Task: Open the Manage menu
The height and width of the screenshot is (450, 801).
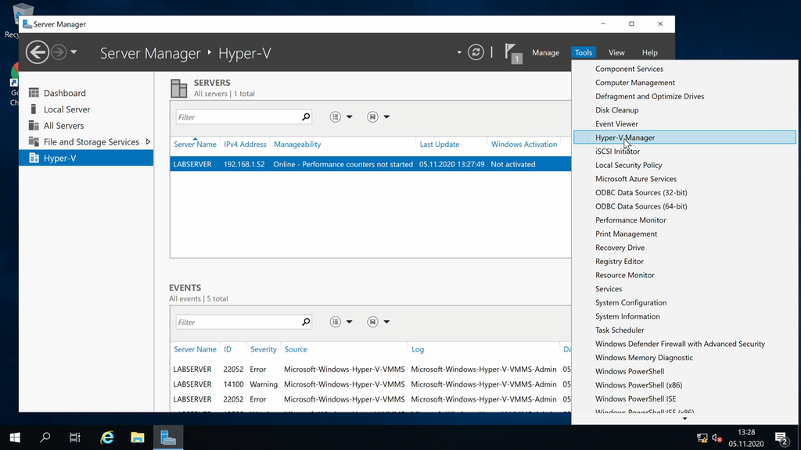Action: point(545,52)
